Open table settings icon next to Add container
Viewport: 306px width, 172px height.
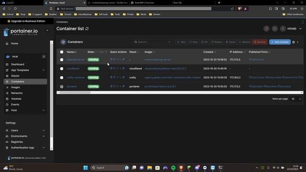click(294, 42)
